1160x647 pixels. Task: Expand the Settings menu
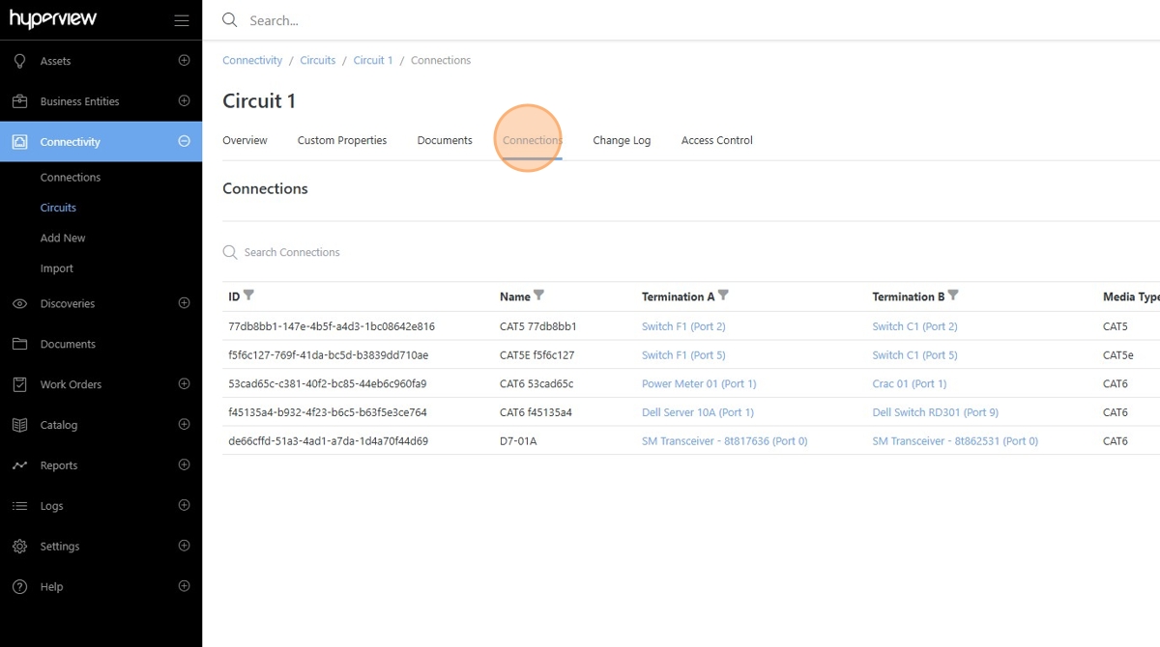(184, 547)
